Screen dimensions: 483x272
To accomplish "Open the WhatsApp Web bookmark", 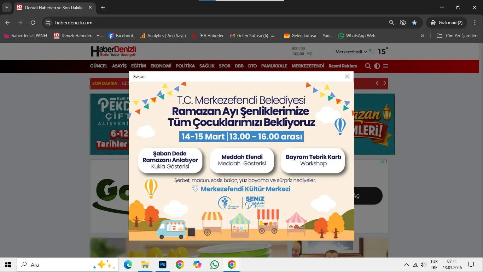I will click(x=357, y=36).
